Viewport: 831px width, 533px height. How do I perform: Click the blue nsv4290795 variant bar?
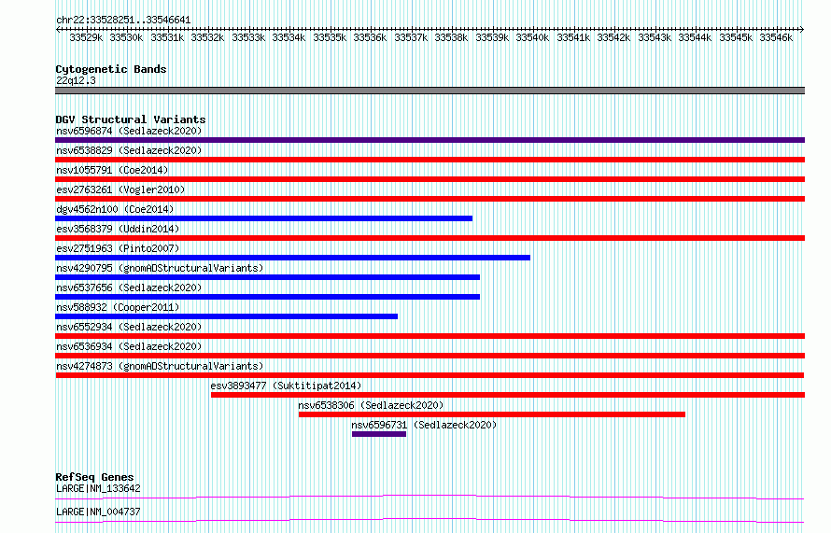coord(267,277)
